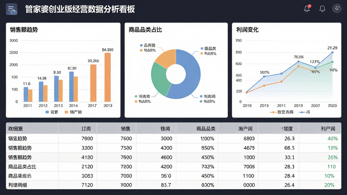Click the 利润变化 chart title
Viewport: 347px width, 195px height.
[x=247, y=30]
